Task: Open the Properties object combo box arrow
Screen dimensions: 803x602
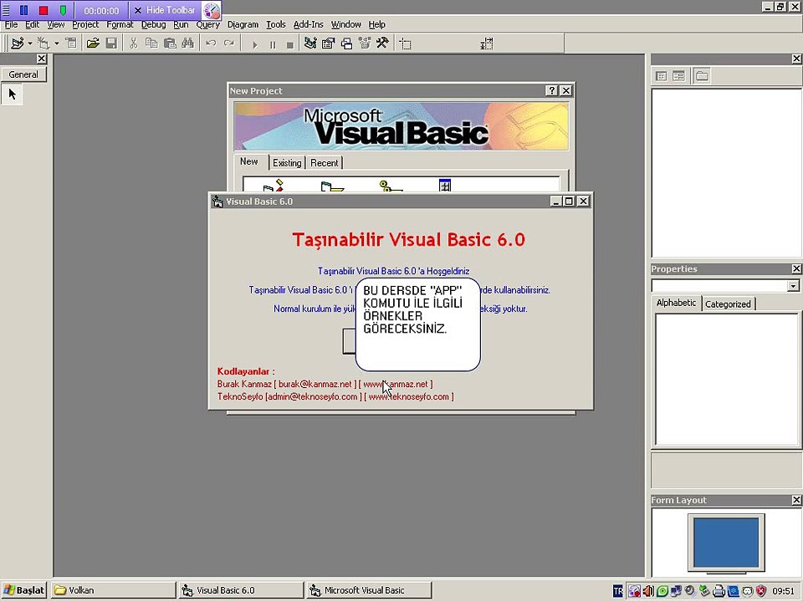Action: coord(793,286)
